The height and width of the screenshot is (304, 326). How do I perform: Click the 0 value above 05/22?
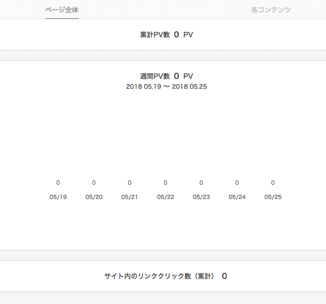pyautogui.click(x=165, y=183)
